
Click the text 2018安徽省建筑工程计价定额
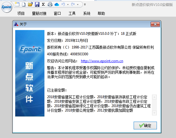[70, 97]
